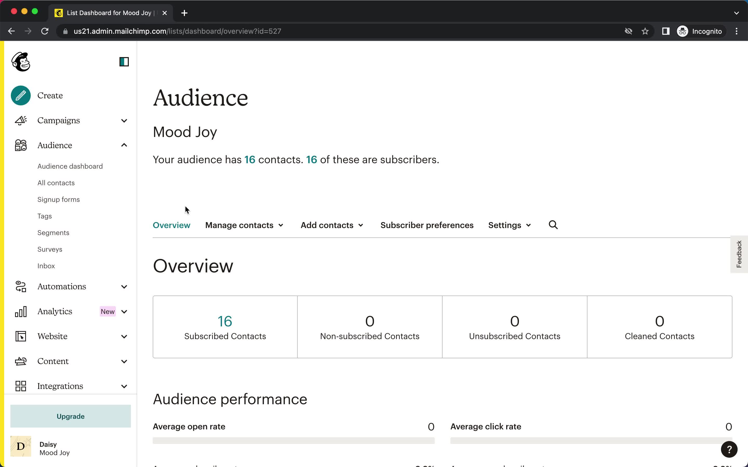The image size is (748, 467).
Task: Click the Audience people icon
Action: [21, 145]
